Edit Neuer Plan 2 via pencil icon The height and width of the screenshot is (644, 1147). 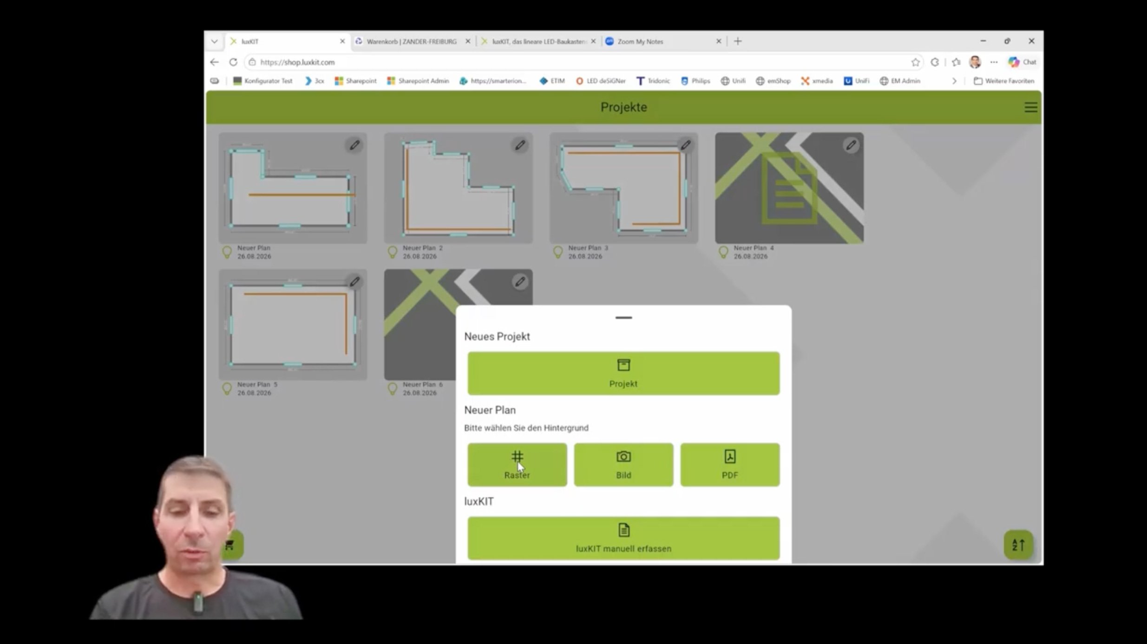click(x=520, y=145)
